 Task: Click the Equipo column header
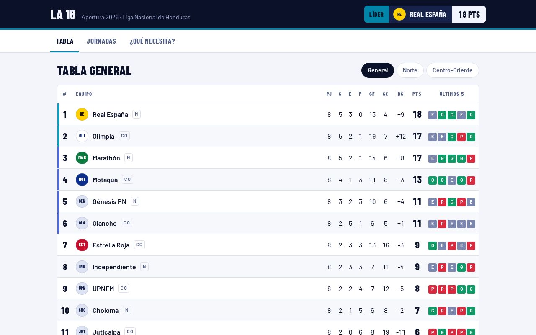point(84,94)
